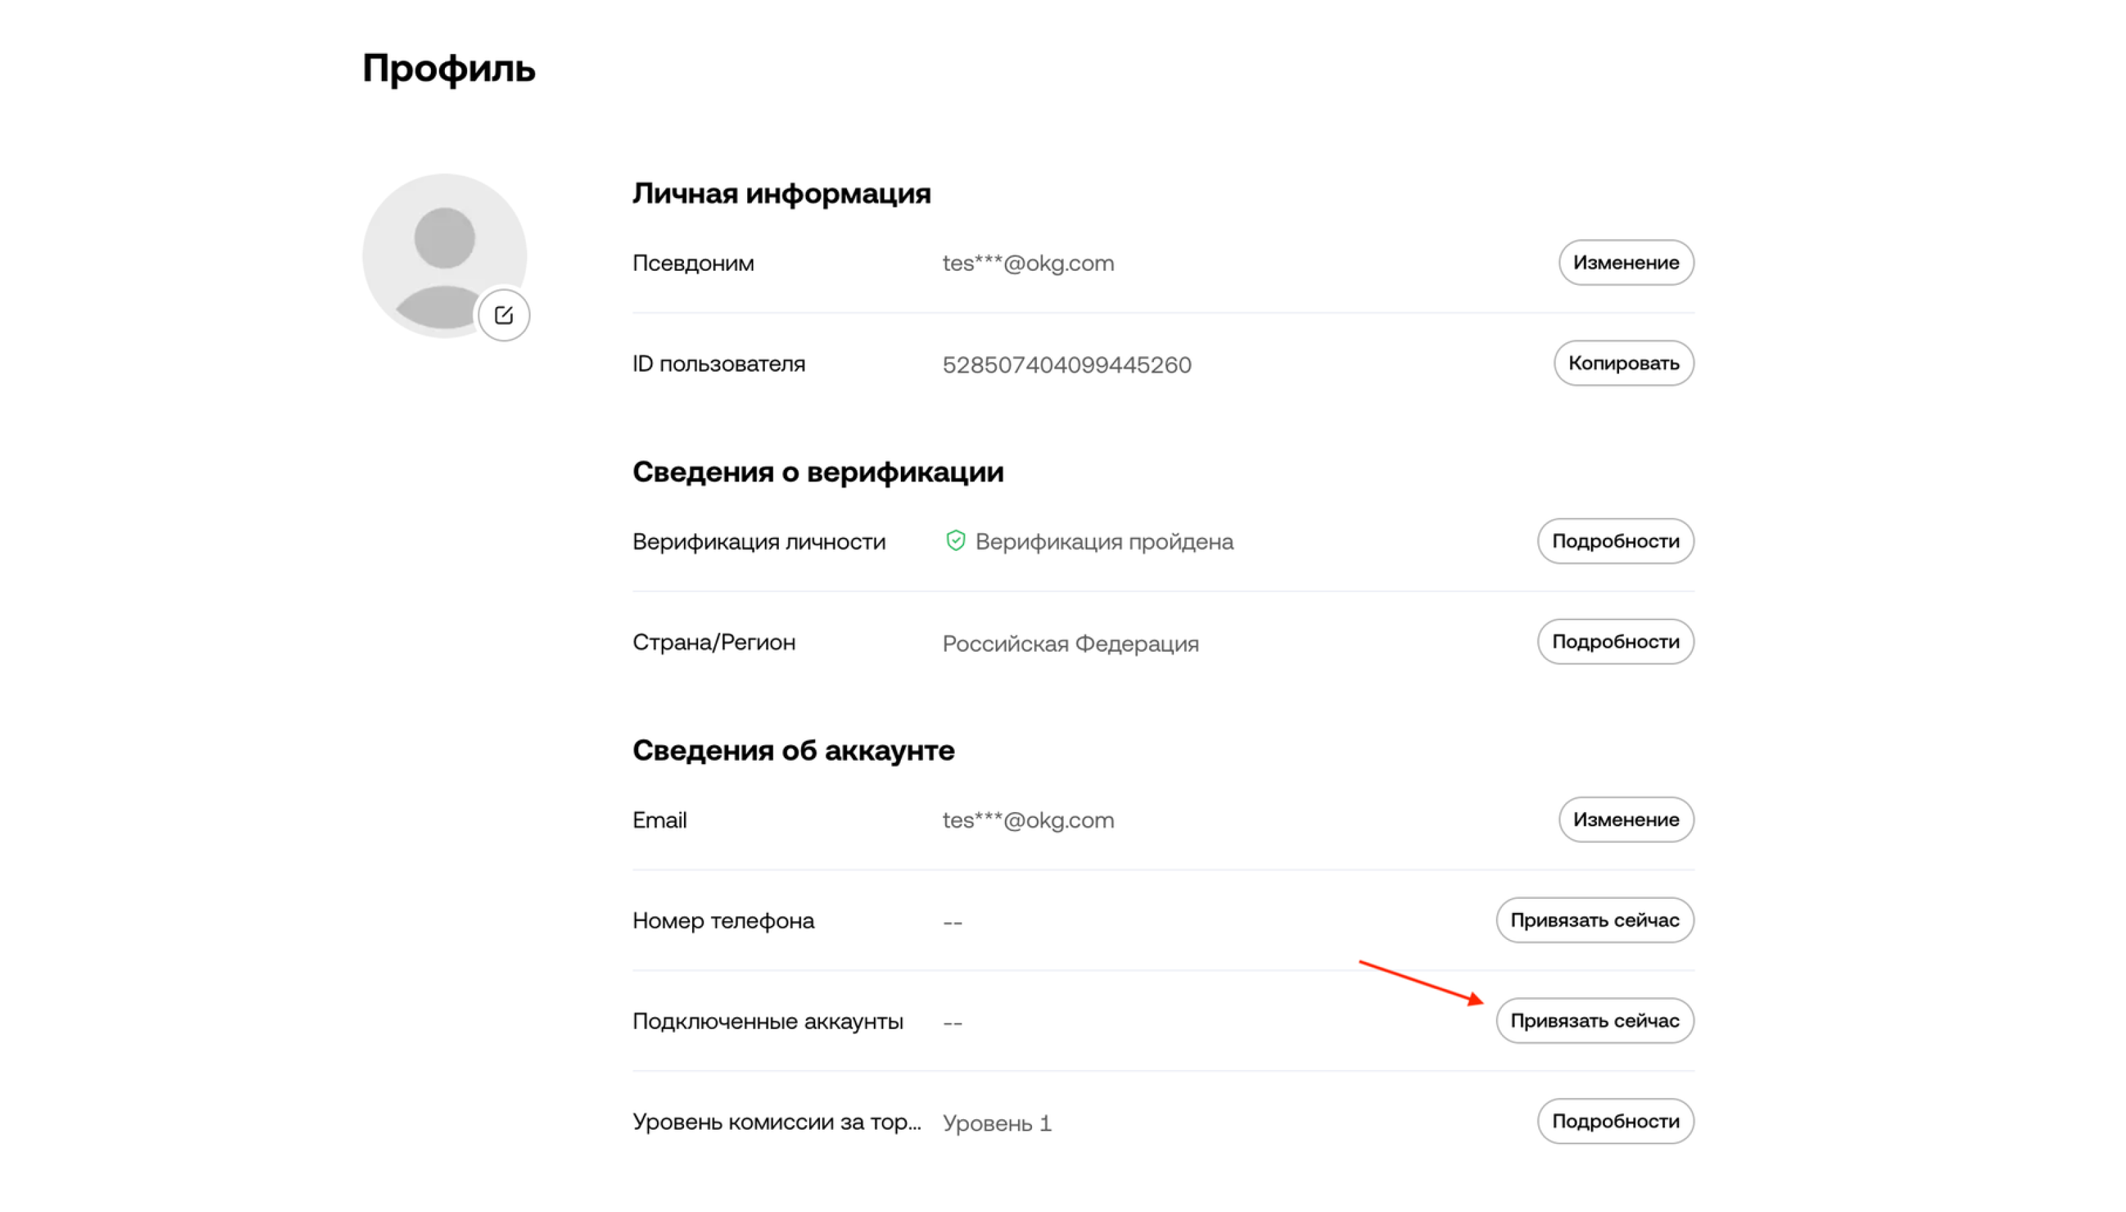This screenshot has height=1212, width=2126.
Task: Open Подробности for commission level row
Action: (x=1614, y=1121)
